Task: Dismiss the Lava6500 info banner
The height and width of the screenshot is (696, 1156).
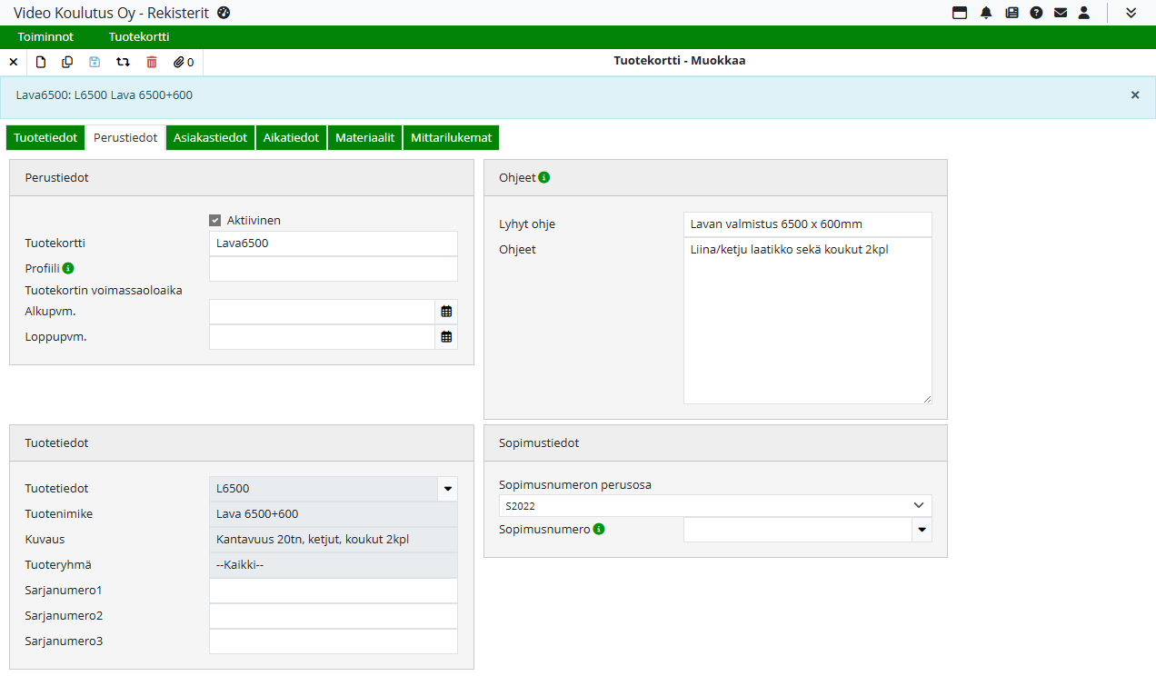Action: (x=1134, y=94)
